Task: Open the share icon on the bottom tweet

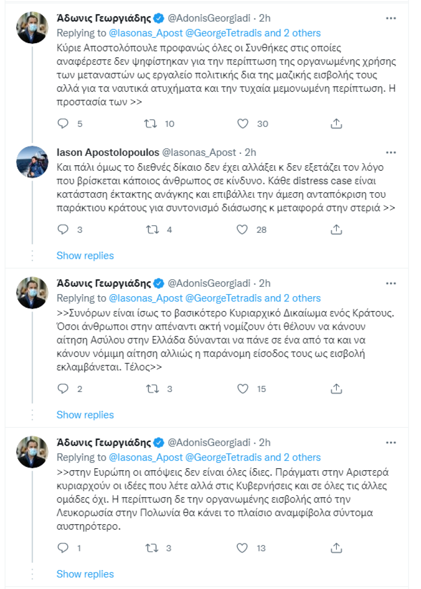Action: [336, 548]
